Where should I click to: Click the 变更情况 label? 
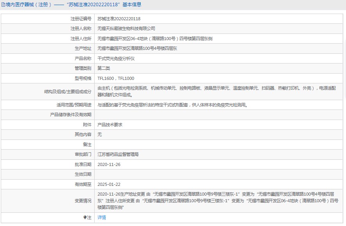tap(83, 201)
